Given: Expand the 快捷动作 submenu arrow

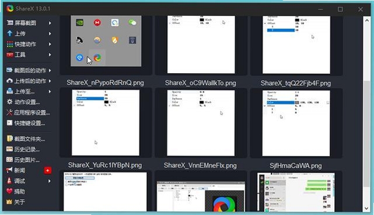Looking at the screenshot, I should [x=50, y=44].
